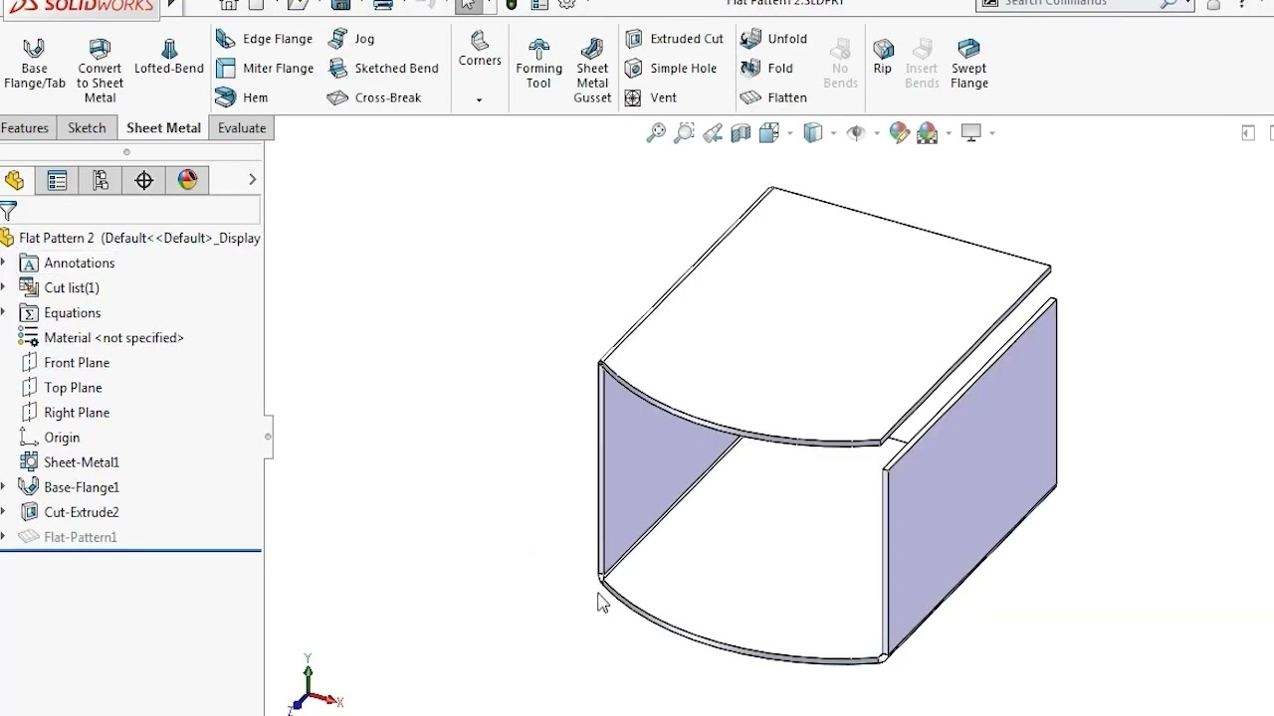The image size is (1274, 716).
Task: Select the Origin item
Action: click(49, 437)
